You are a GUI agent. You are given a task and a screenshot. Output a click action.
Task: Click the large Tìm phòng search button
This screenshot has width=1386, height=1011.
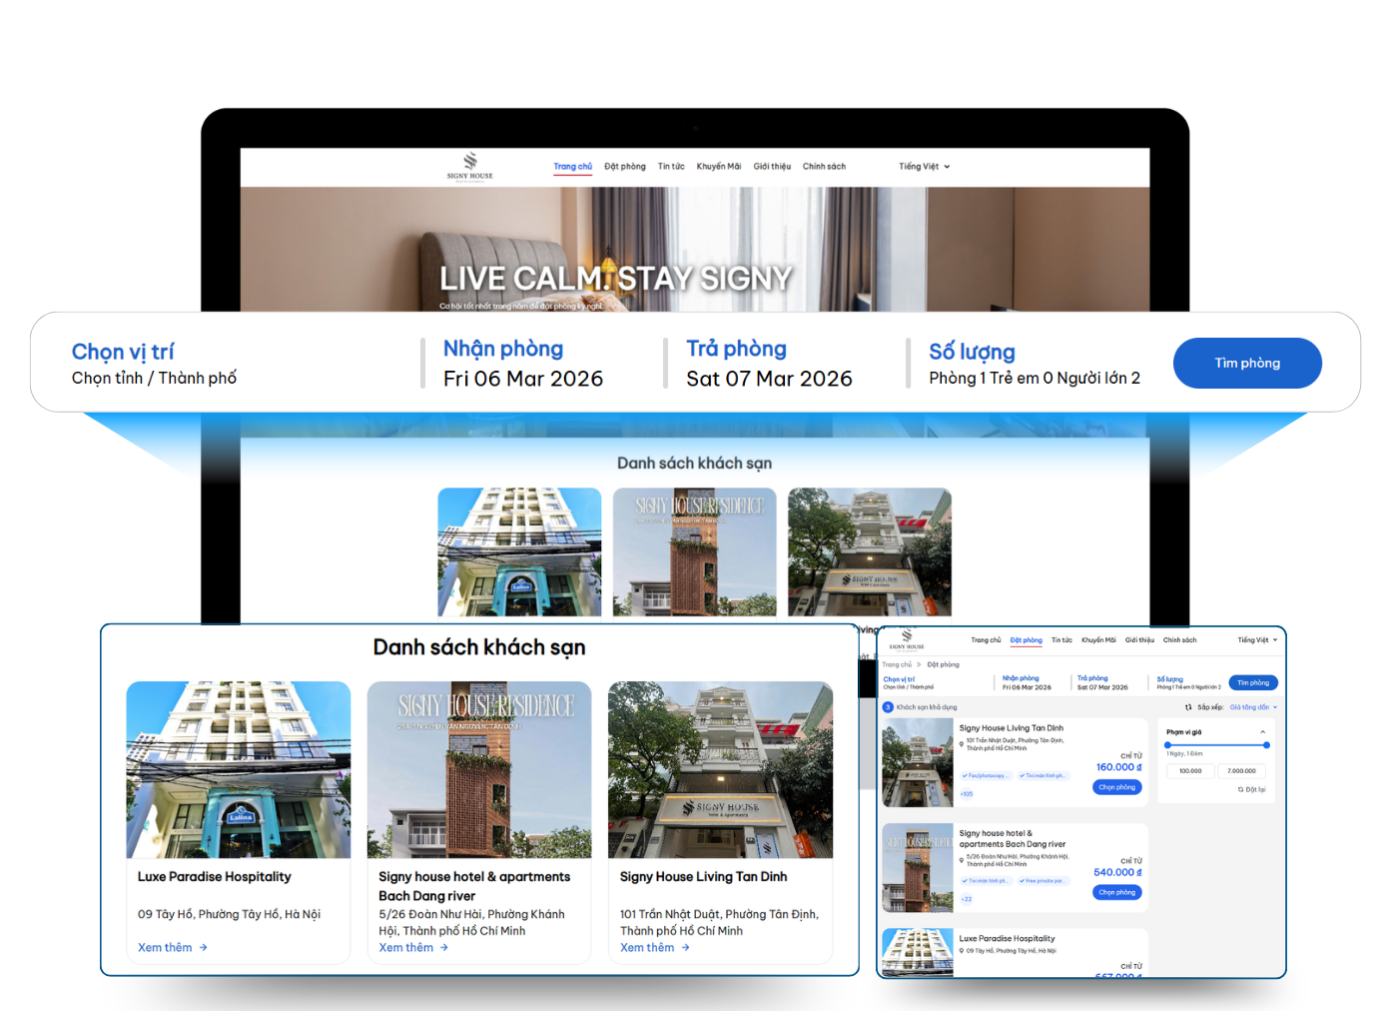point(1246,364)
